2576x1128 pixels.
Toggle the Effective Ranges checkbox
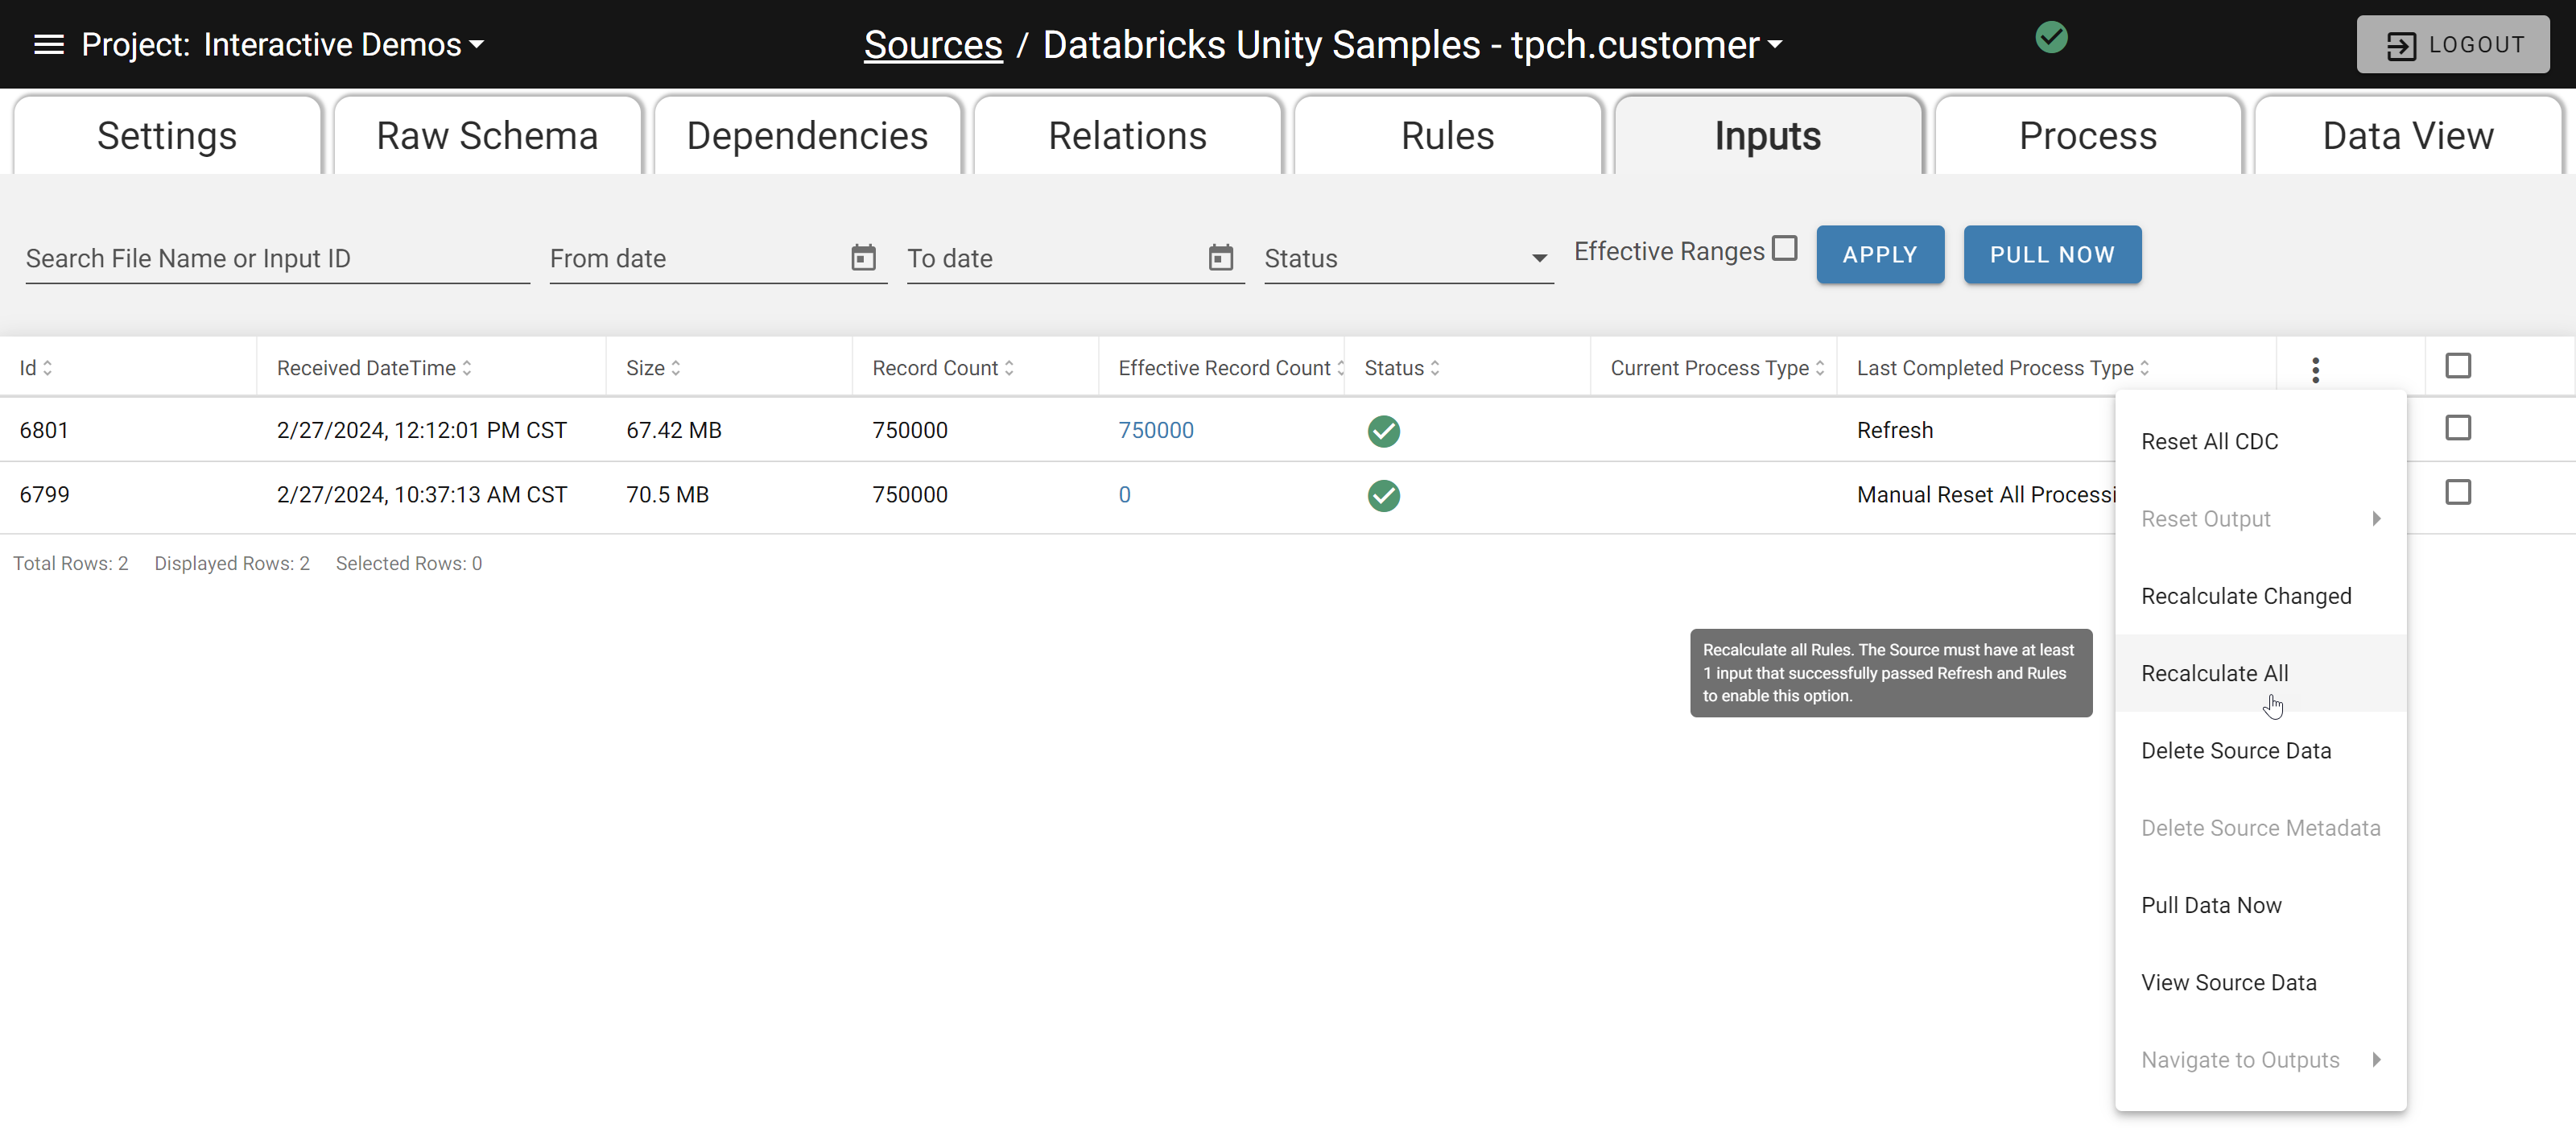point(1784,248)
